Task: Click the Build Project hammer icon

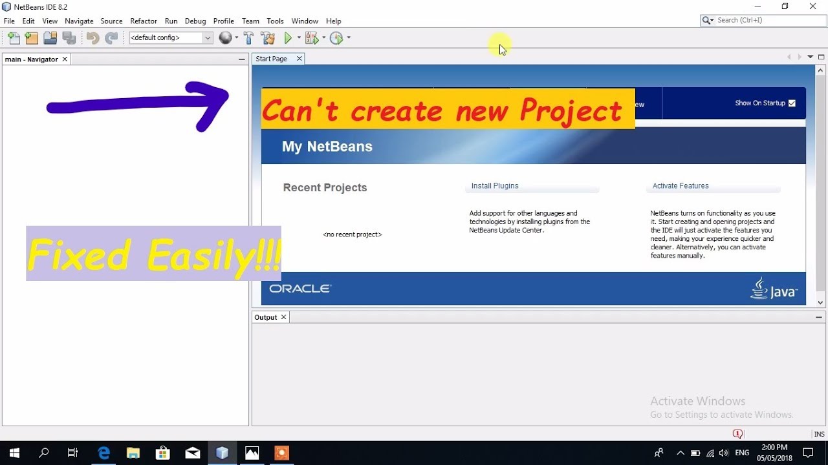Action: [248, 38]
